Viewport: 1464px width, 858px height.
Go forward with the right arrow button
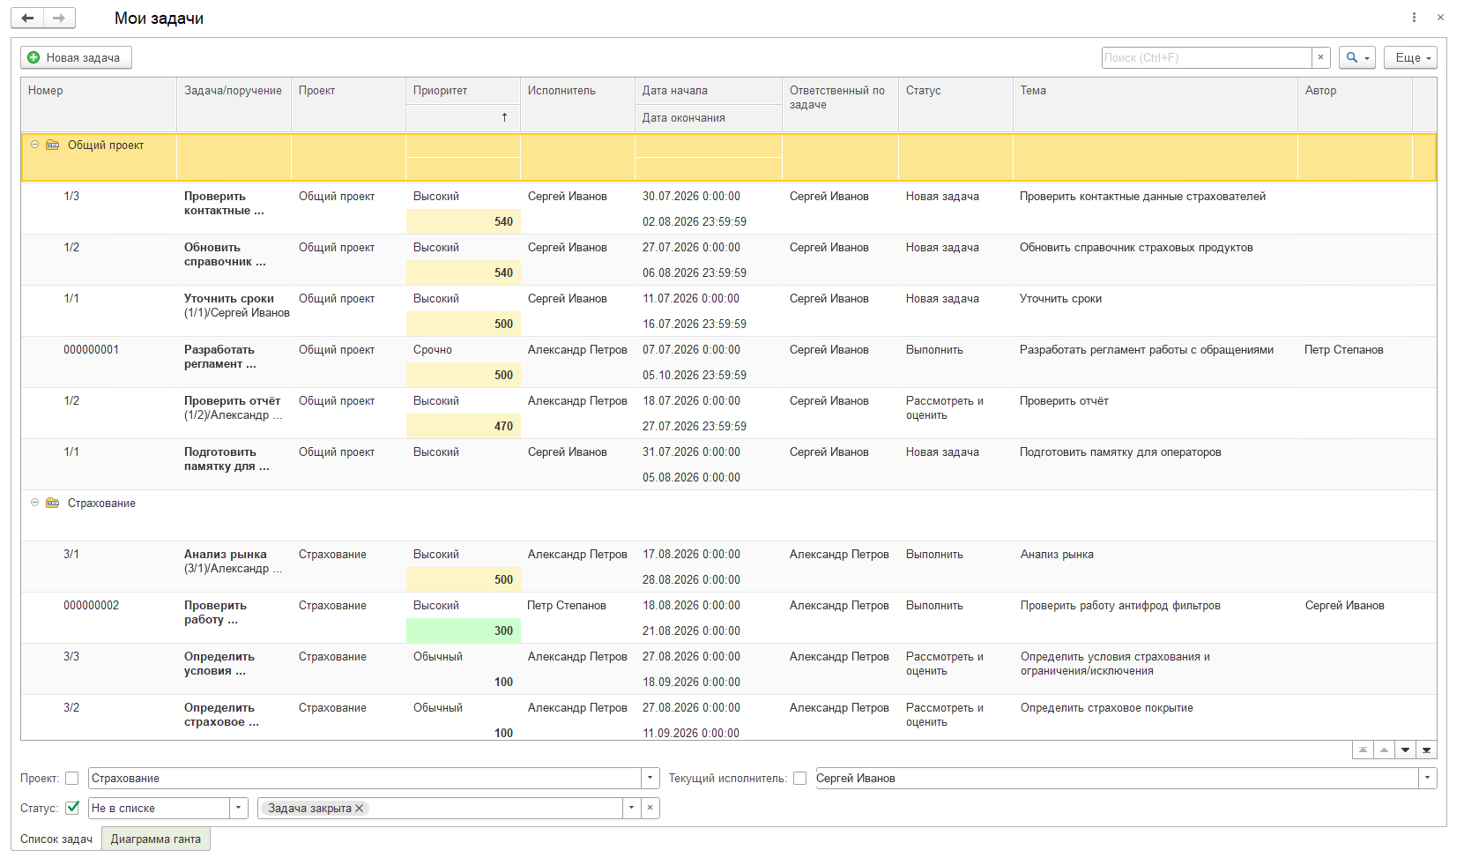(59, 18)
